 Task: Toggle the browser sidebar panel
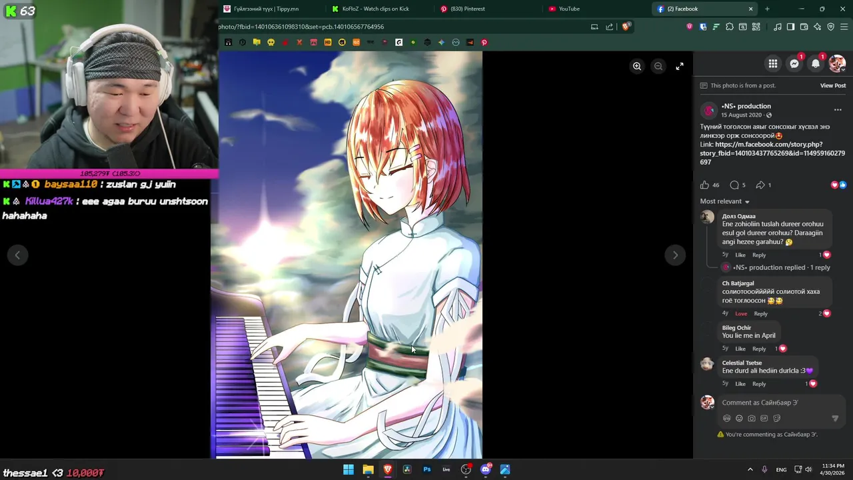click(x=790, y=27)
